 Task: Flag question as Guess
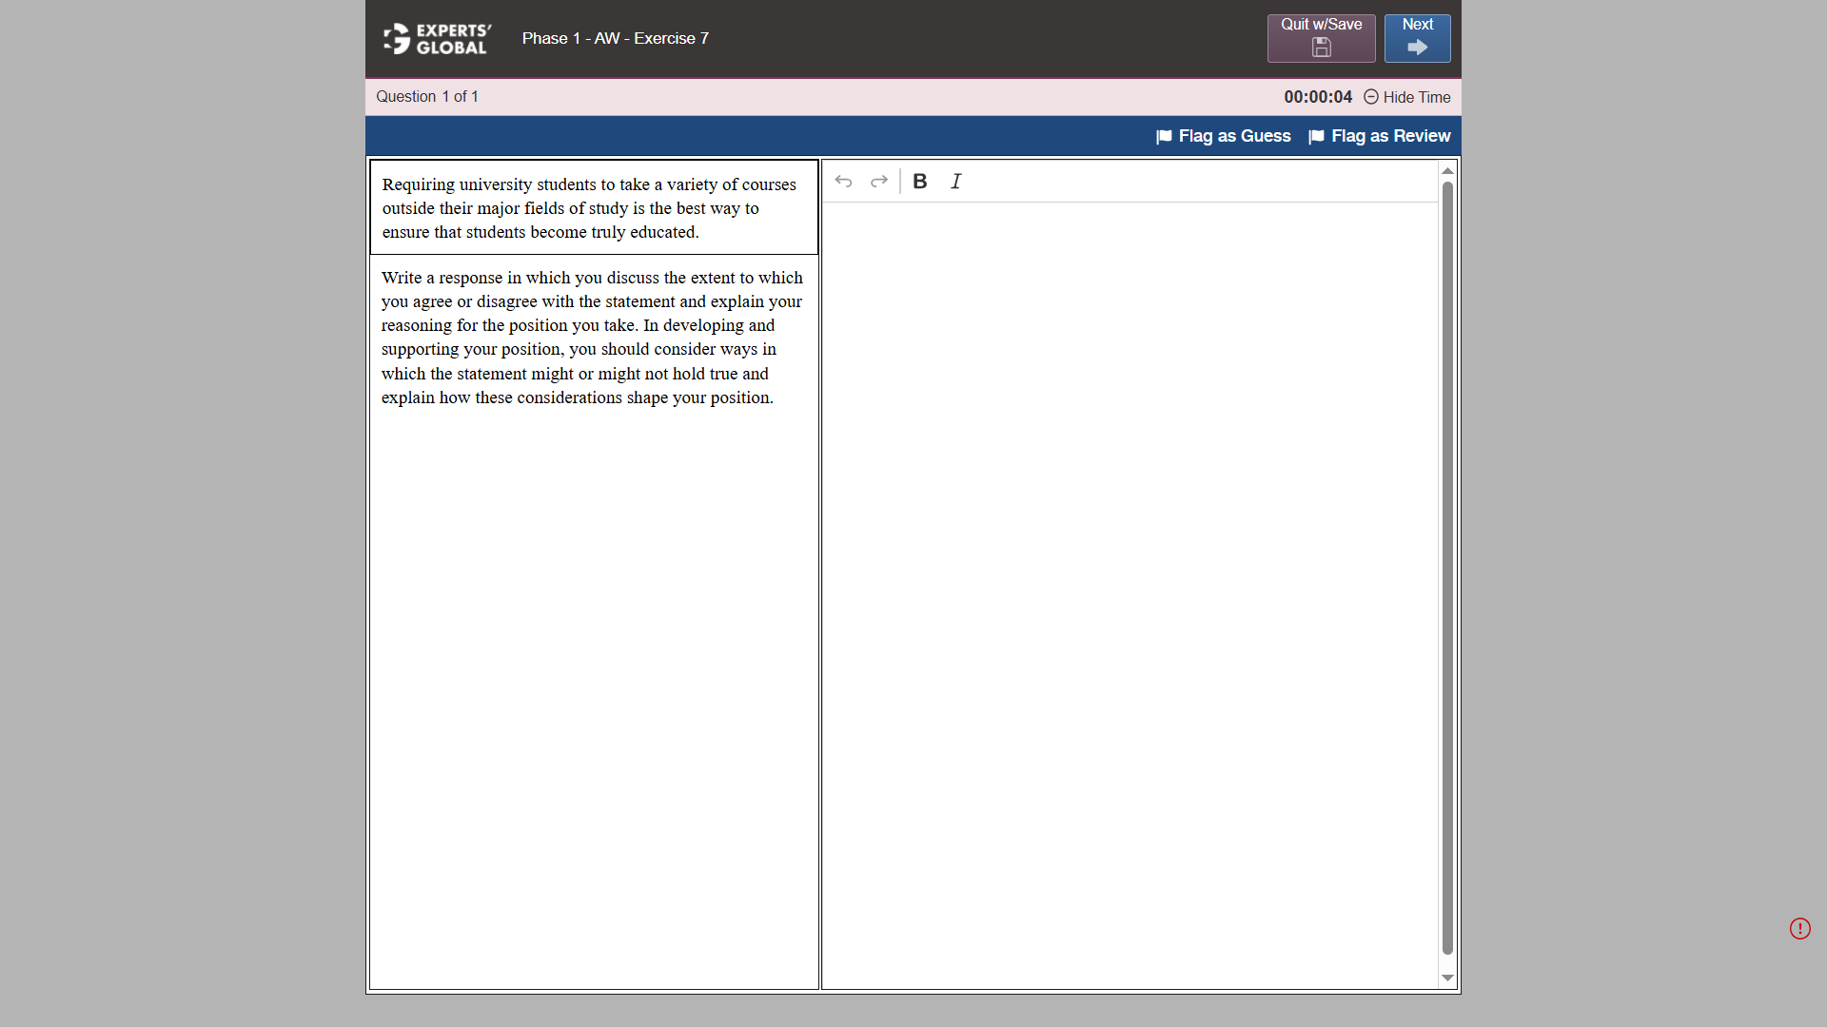click(1224, 136)
